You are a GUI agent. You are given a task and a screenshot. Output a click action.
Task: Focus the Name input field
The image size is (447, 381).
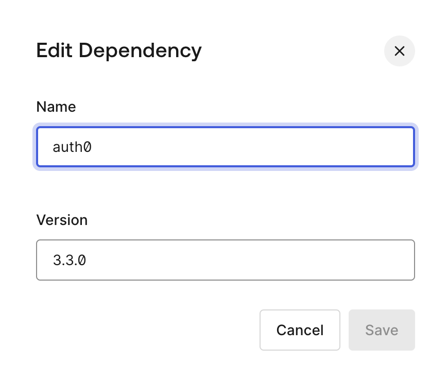(226, 147)
